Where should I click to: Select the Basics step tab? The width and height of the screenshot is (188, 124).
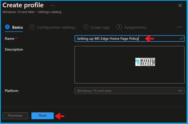[14, 27]
